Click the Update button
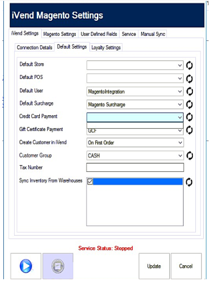Image resolution: width=209 pixels, height=283 pixels. coord(154,266)
